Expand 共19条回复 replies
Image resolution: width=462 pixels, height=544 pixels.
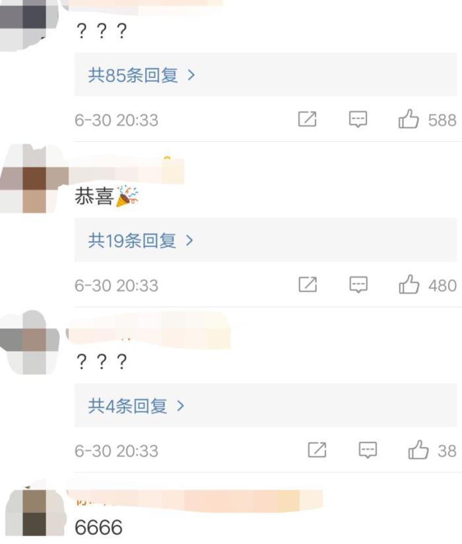[140, 240]
